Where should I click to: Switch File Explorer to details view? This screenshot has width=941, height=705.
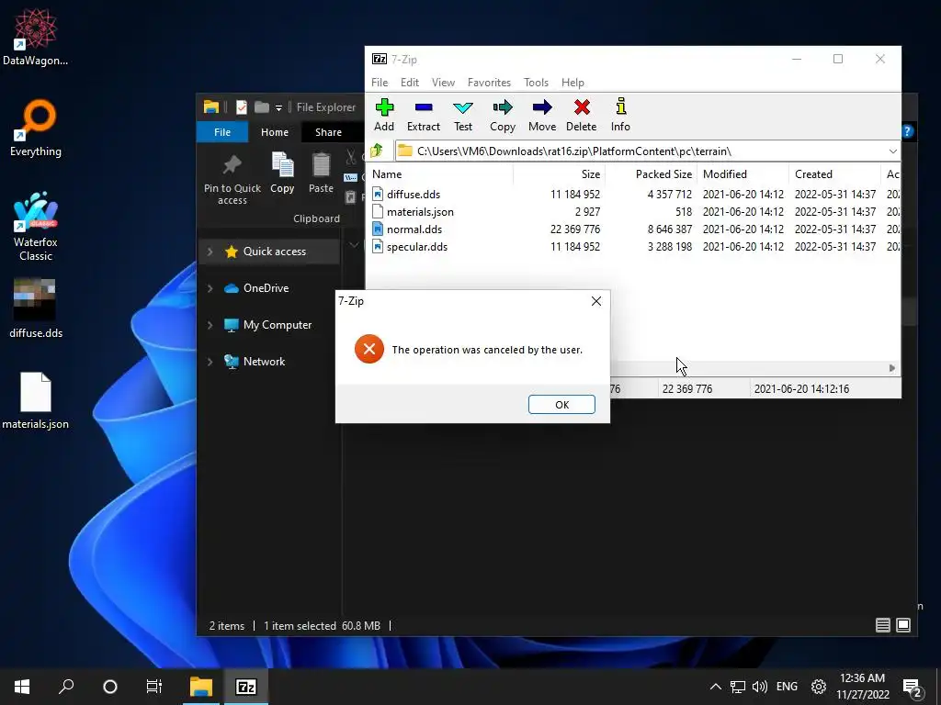[883, 625]
